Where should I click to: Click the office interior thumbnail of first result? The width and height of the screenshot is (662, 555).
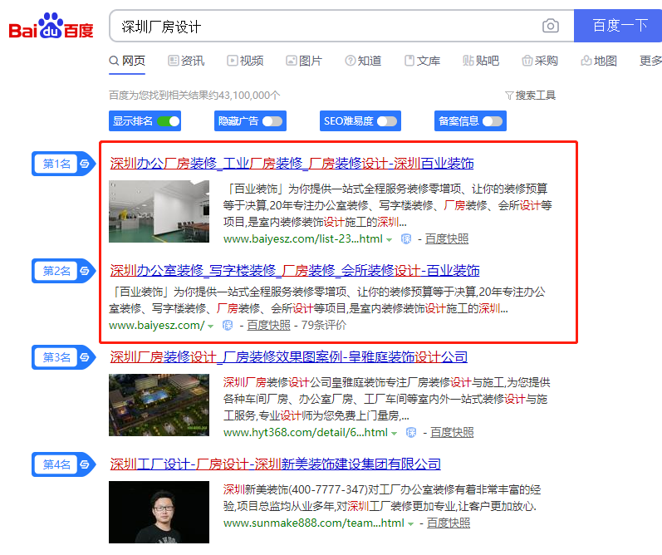[159, 212]
